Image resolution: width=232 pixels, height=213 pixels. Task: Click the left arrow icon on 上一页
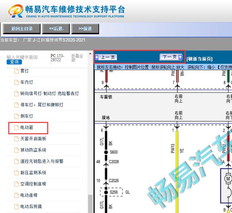[x=97, y=57]
